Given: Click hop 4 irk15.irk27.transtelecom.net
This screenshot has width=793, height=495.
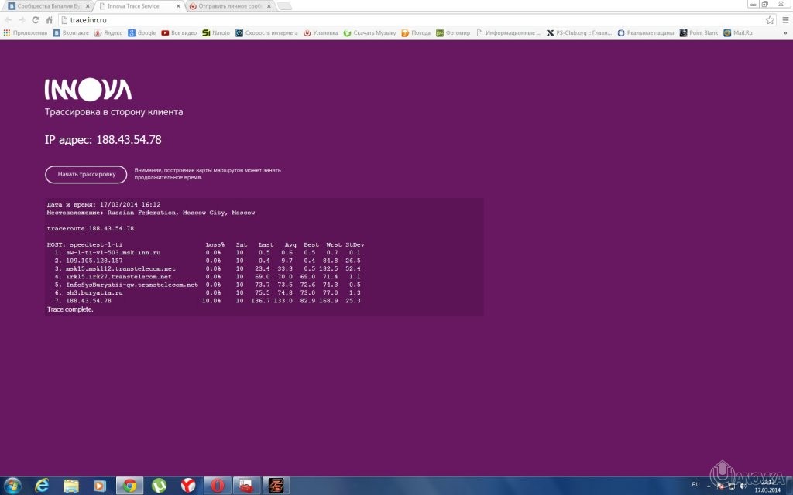Looking at the screenshot, I should [118, 277].
